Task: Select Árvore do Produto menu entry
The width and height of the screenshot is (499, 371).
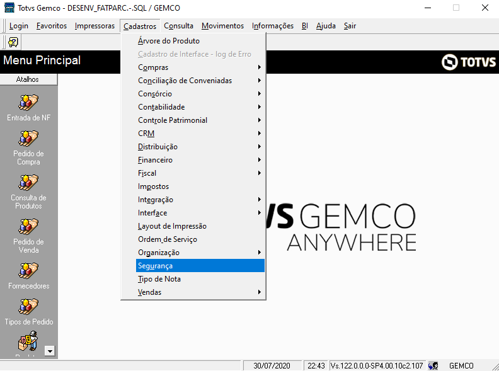Action: click(200, 41)
